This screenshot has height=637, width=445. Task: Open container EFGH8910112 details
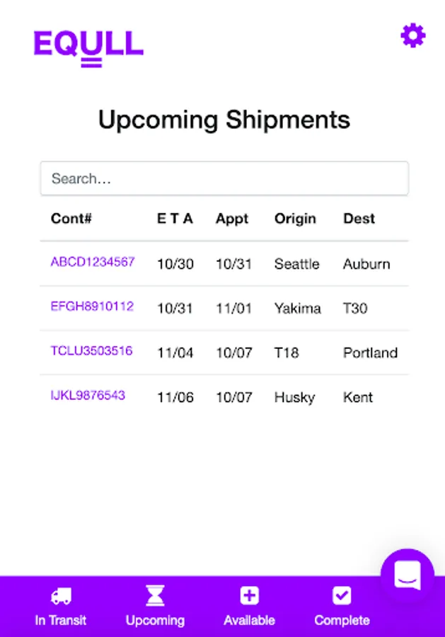click(92, 306)
